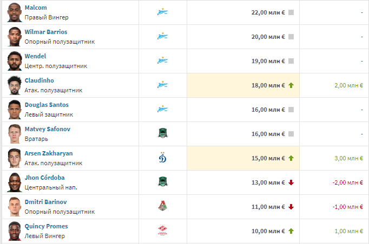Click the Zenit club logo beside Malcom
This screenshot has height=244, width=369.
tap(162, 12)
